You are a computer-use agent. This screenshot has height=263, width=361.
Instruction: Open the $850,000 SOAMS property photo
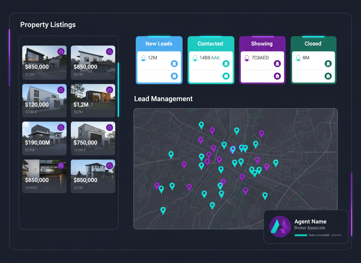[x=45, y=176]
